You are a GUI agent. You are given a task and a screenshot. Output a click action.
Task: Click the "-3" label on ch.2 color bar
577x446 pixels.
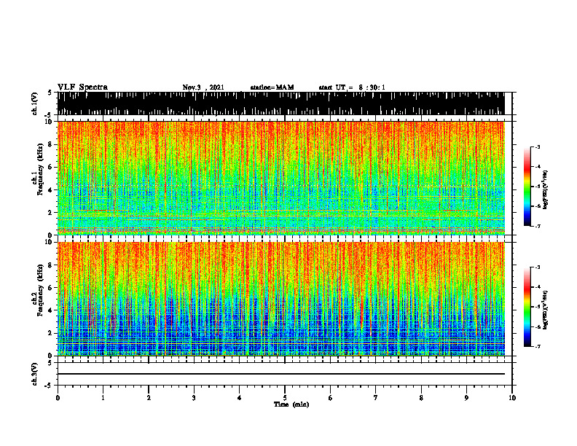pos(538,267)
